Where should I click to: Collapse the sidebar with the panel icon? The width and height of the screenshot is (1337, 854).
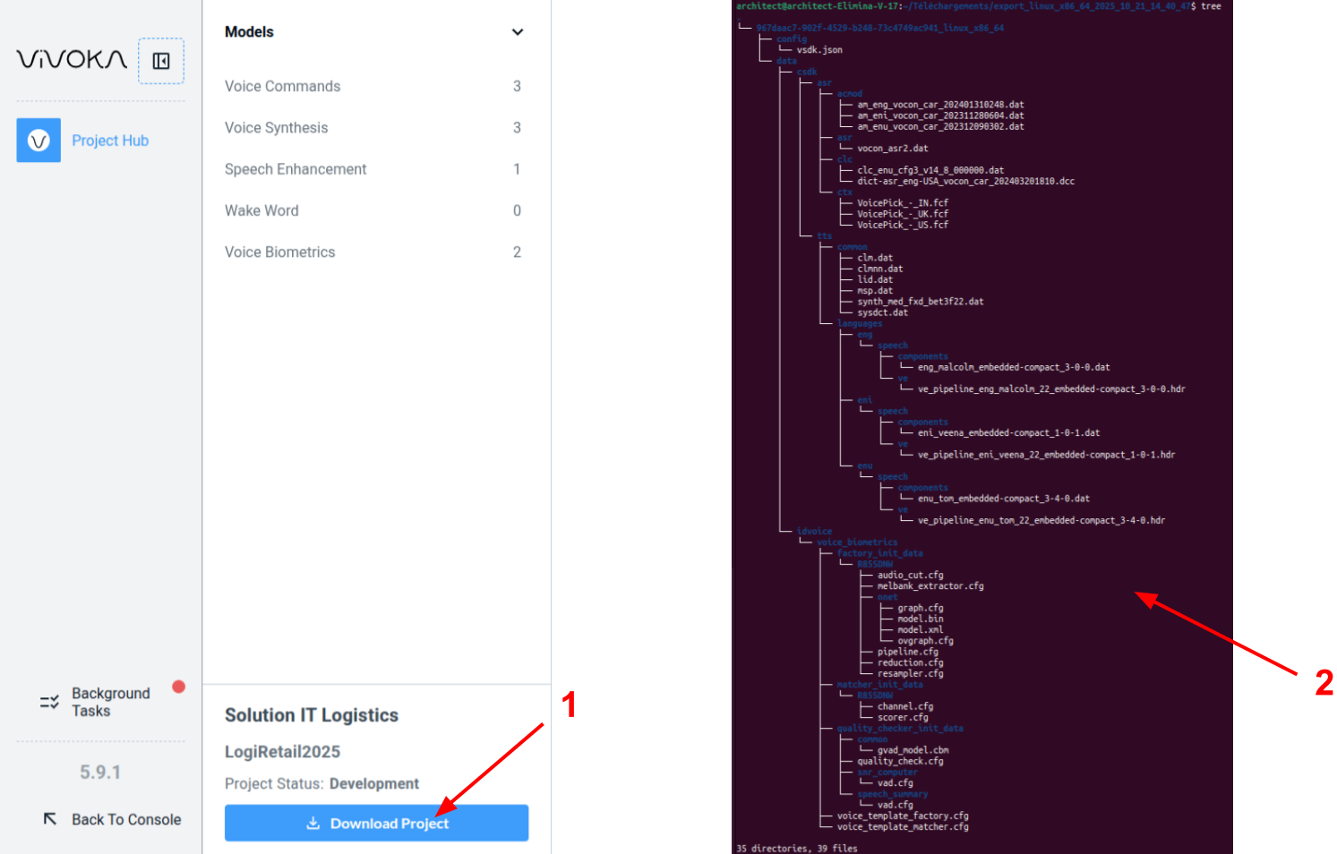[161, 61]
